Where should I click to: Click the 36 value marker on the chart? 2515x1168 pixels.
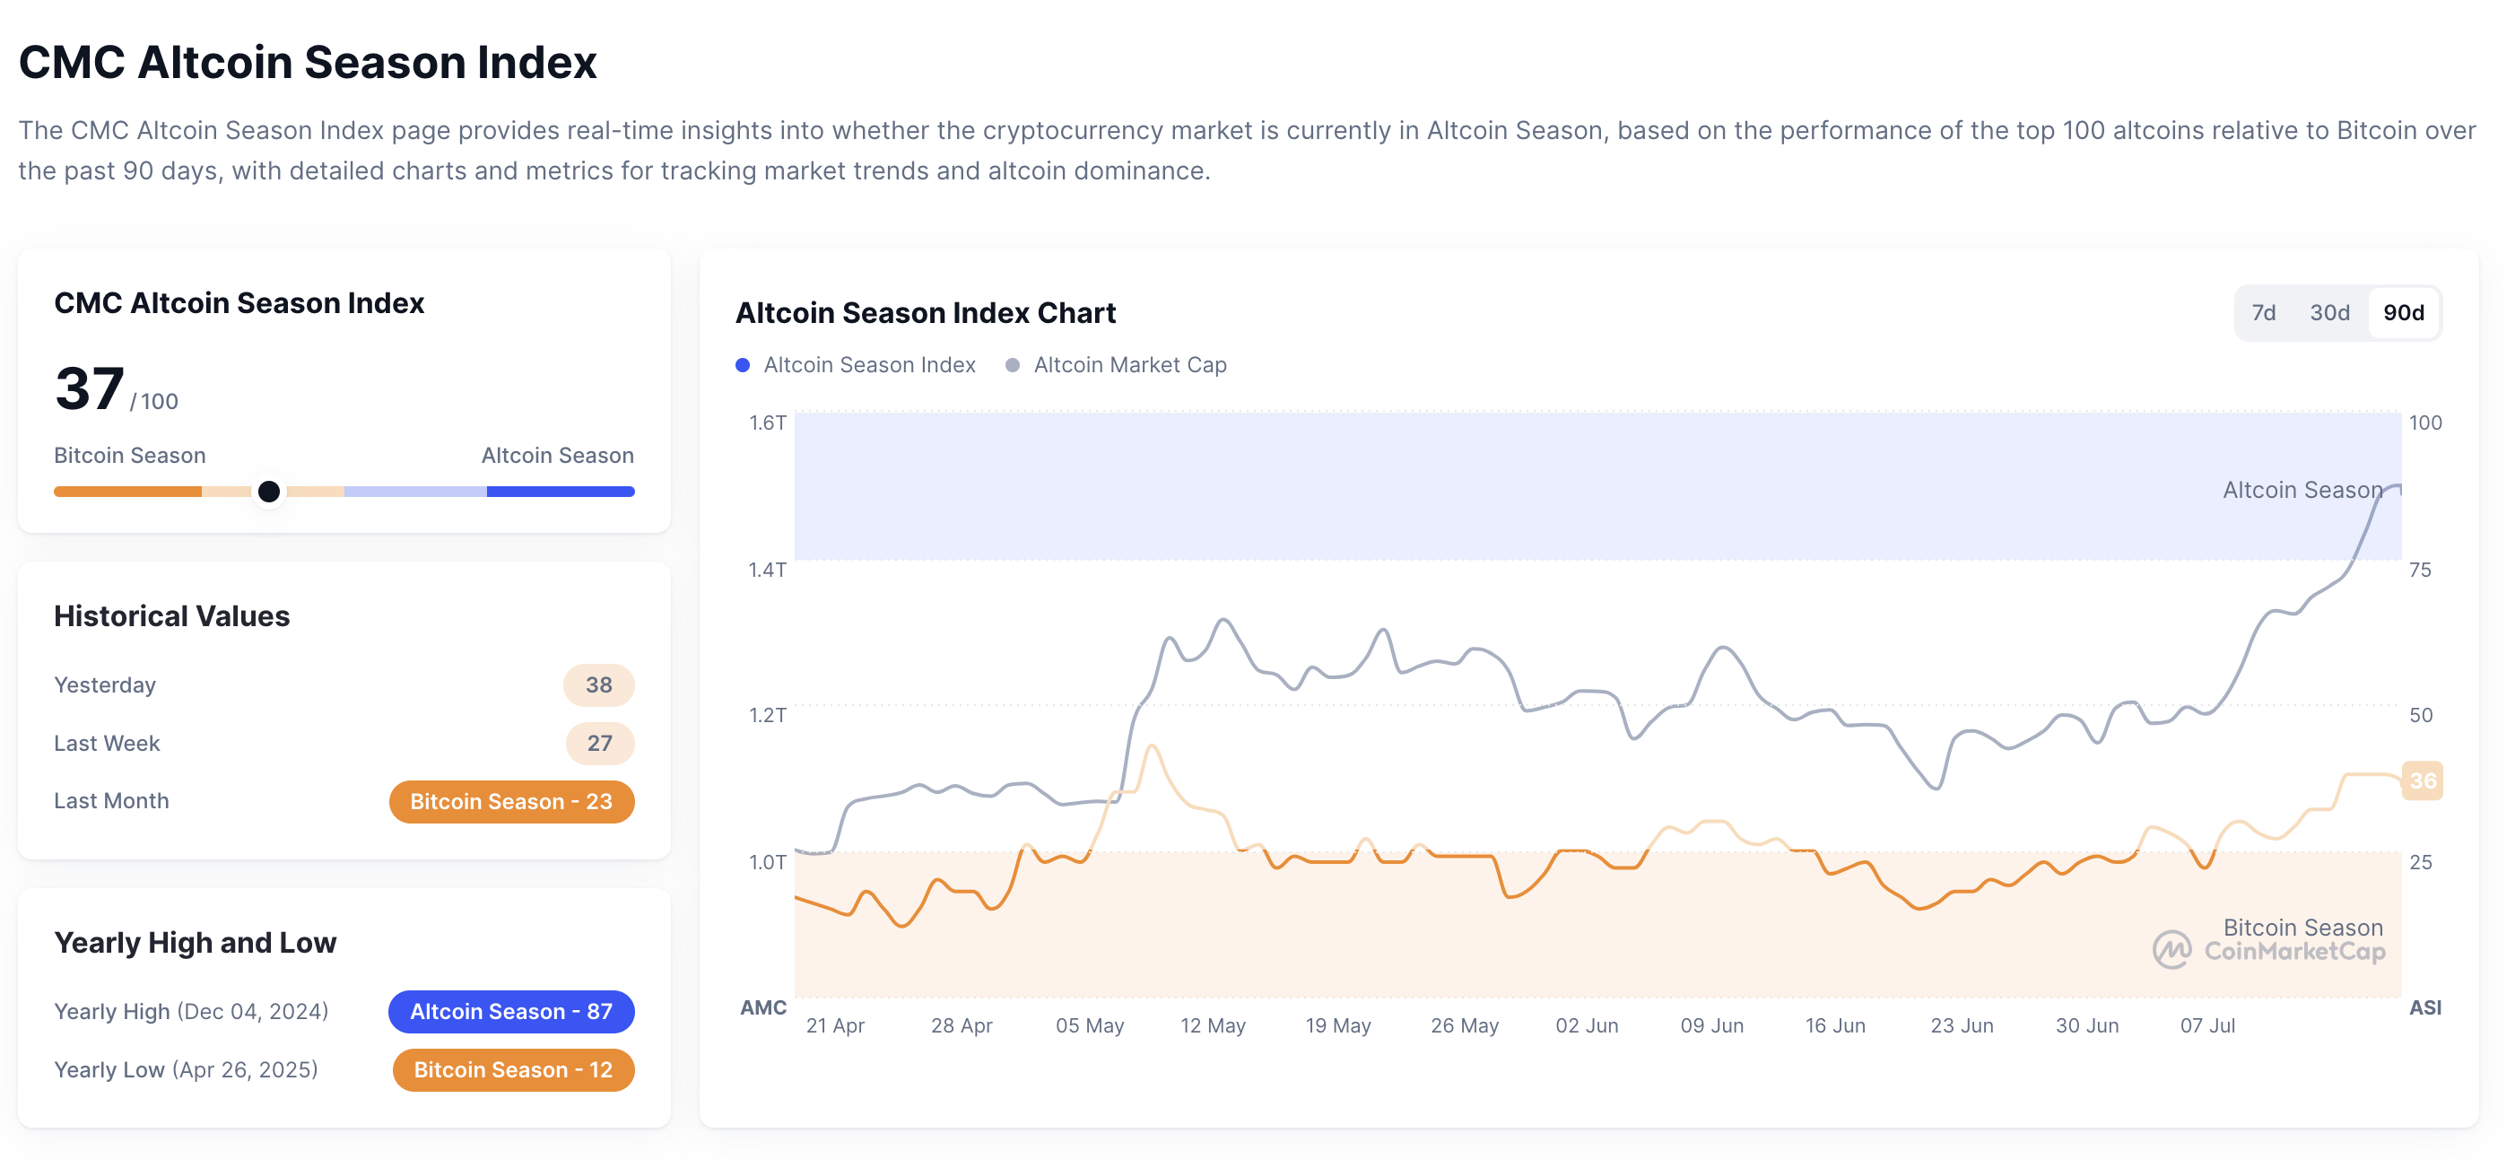point(2423,780)
